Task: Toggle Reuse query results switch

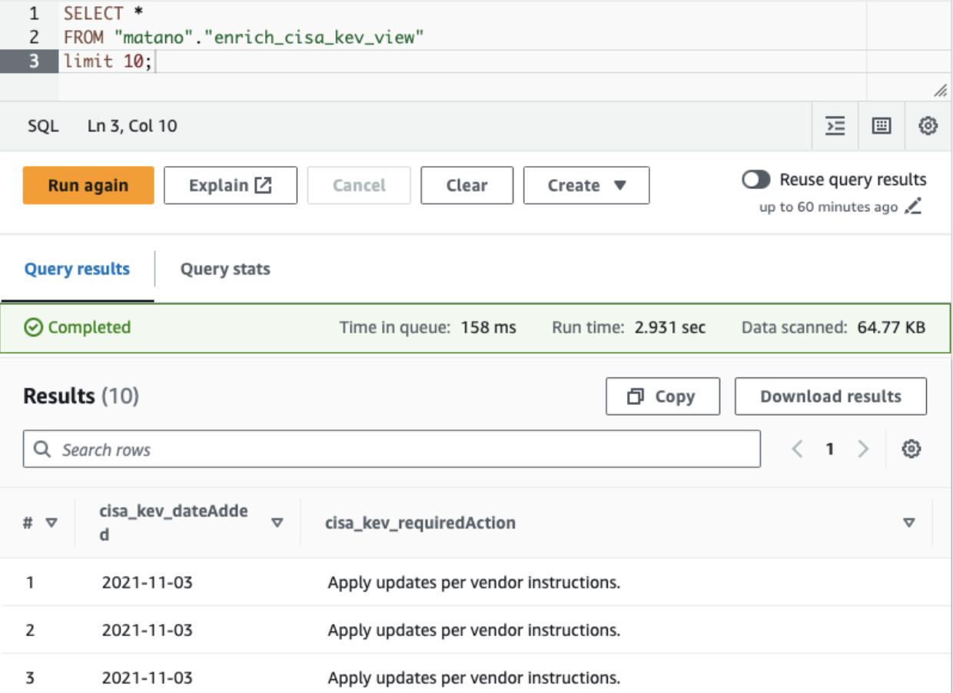Action: pyautogui.click(x=756, y=180)
